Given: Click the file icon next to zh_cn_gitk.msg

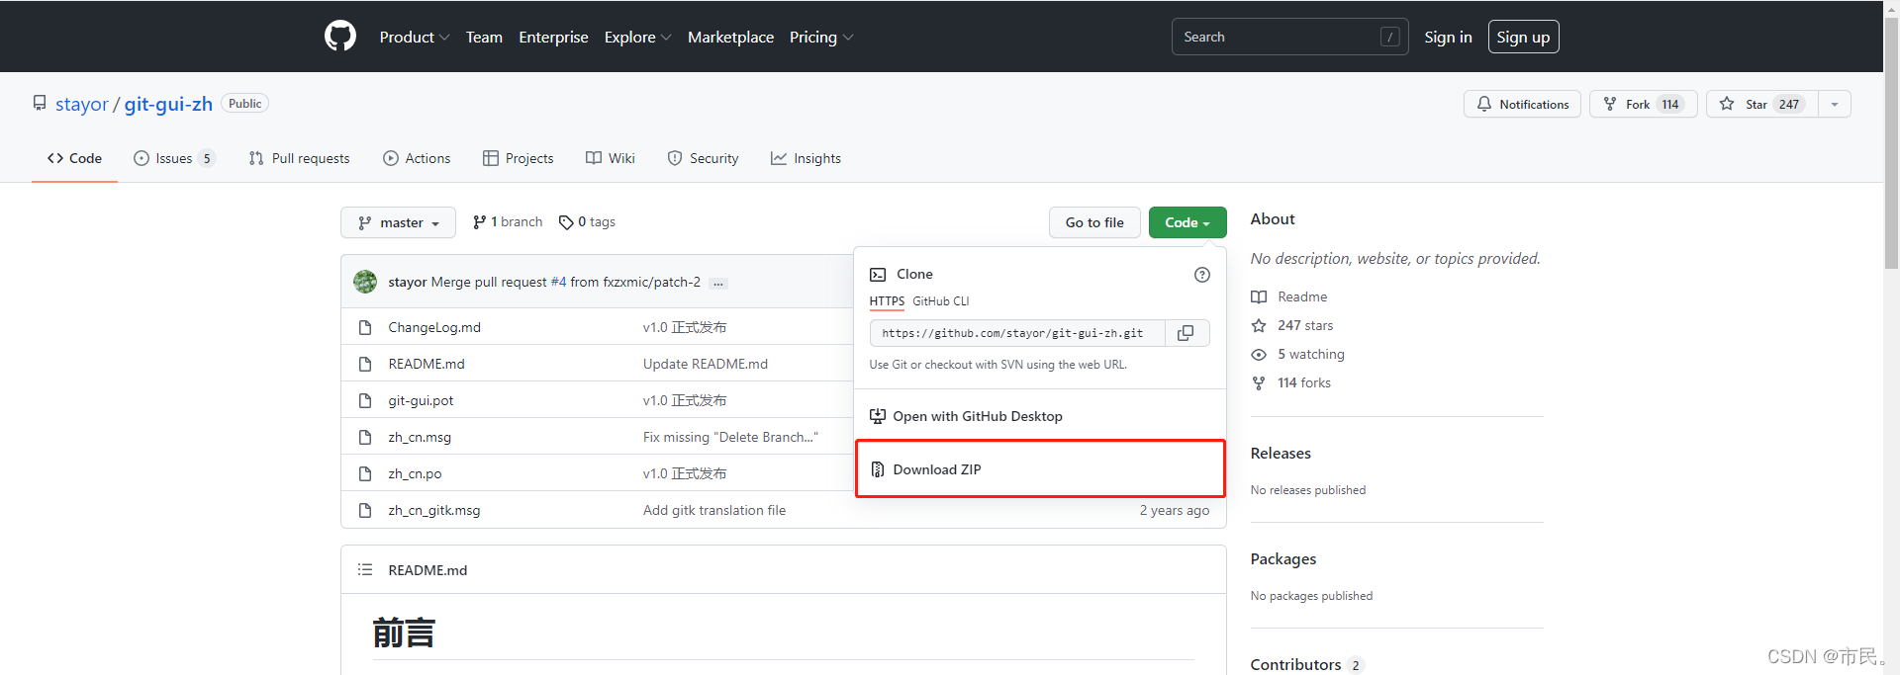Looking at the screenshot, I should (x=365, y=510).
